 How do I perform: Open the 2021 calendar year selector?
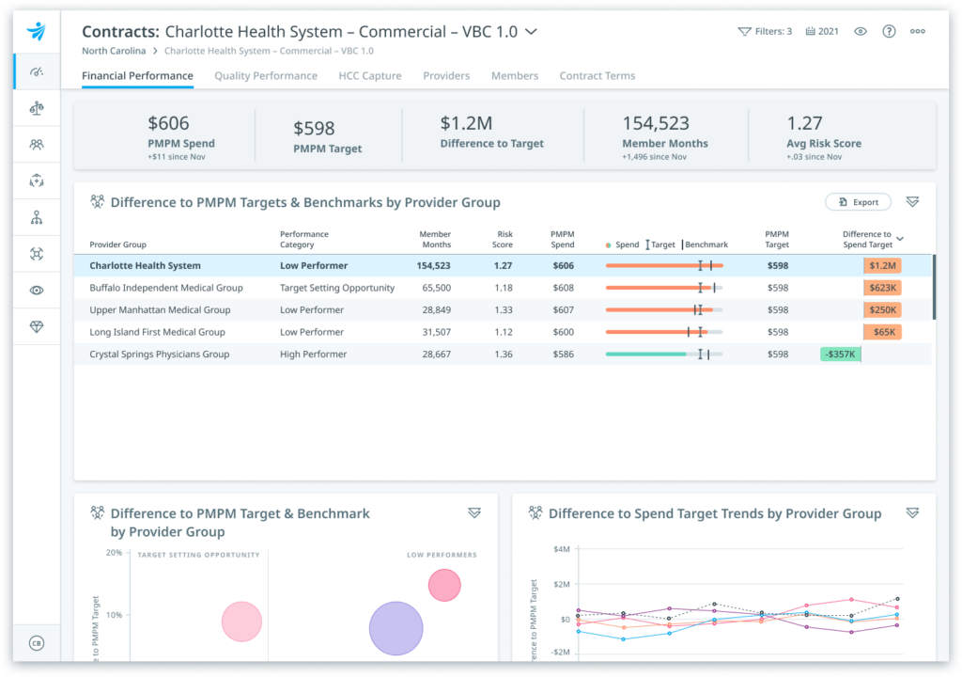(x=821, y=31)
